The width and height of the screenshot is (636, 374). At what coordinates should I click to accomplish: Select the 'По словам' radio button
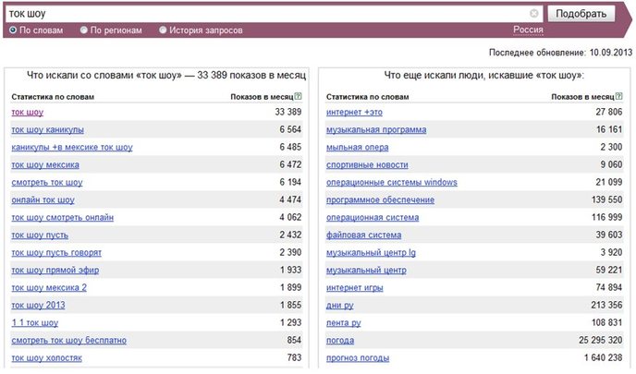pyautogui.click(x=13, y=30)
